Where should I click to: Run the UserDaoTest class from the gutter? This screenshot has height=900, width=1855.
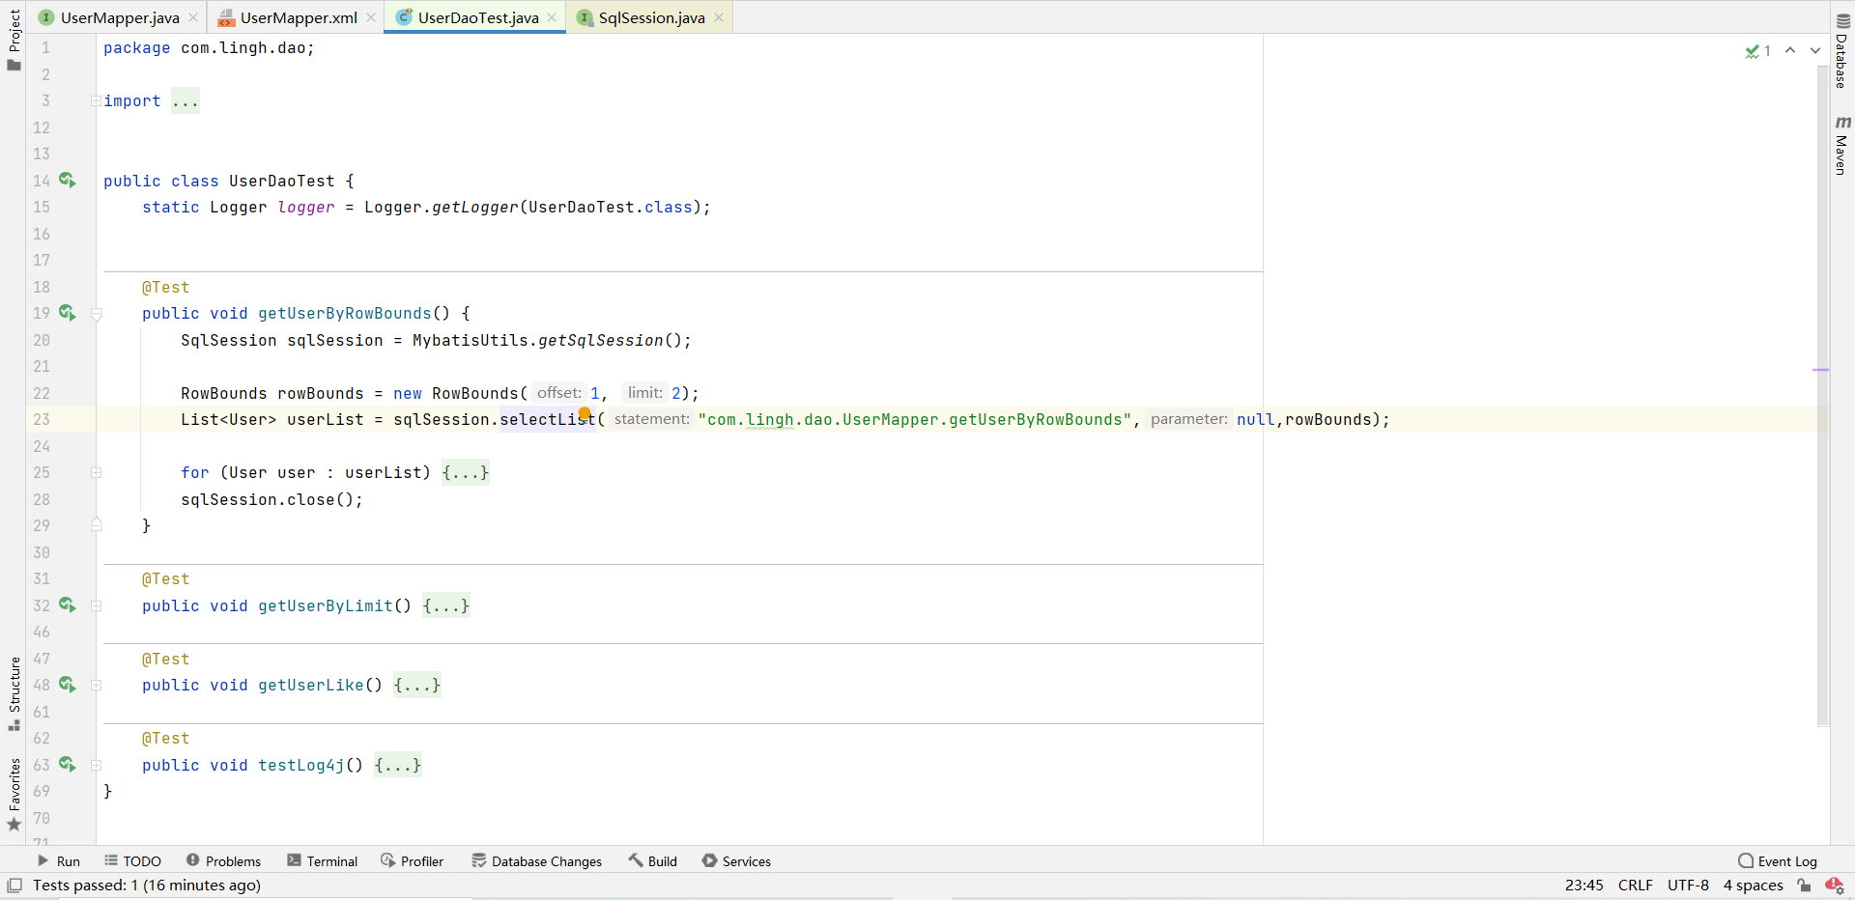(67, 180)
